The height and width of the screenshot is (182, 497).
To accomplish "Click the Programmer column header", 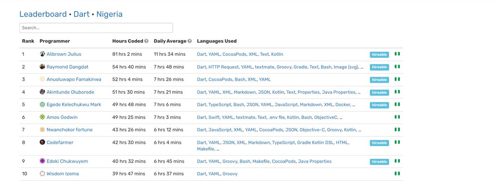I will coord(55,41).
